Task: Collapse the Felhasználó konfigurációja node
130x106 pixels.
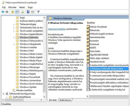Action: point(3,94)
